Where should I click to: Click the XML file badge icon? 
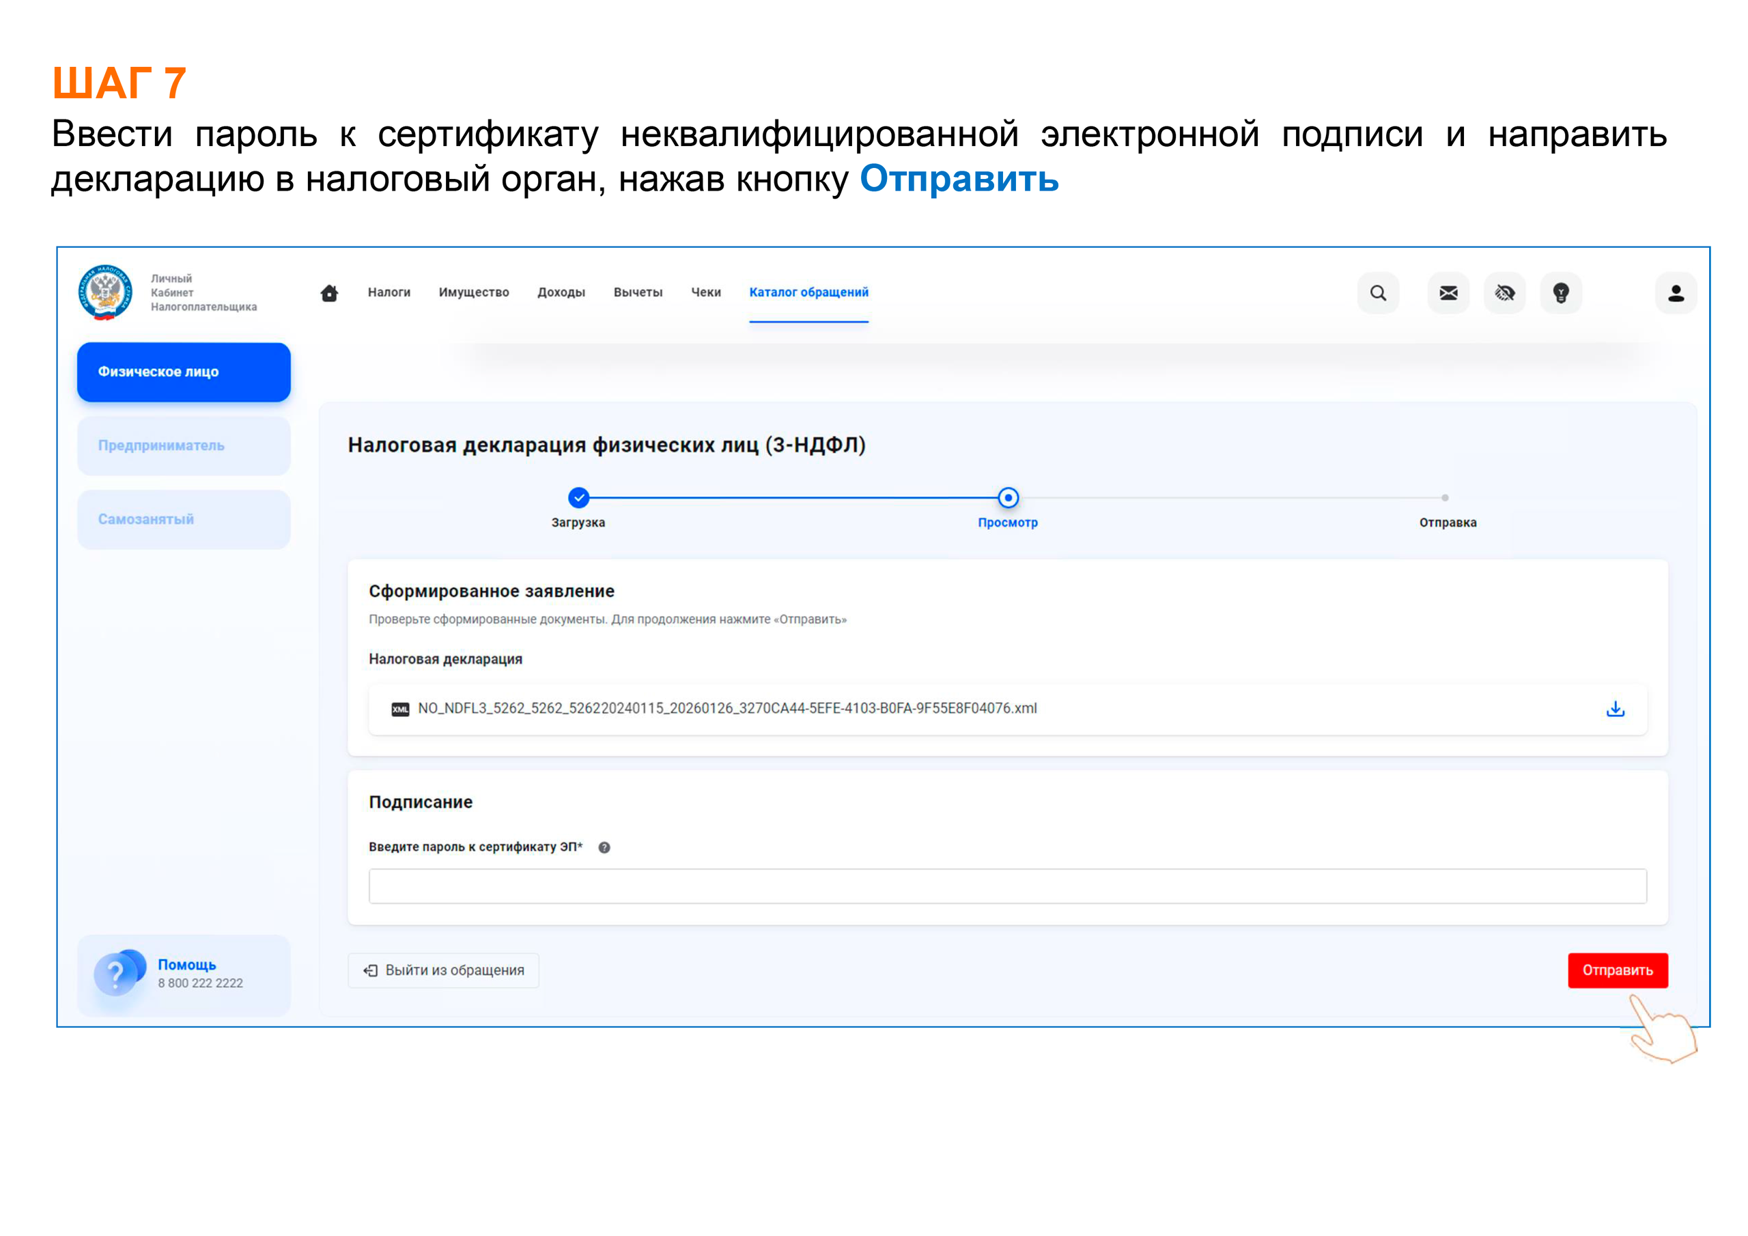[x=401, y=708]
